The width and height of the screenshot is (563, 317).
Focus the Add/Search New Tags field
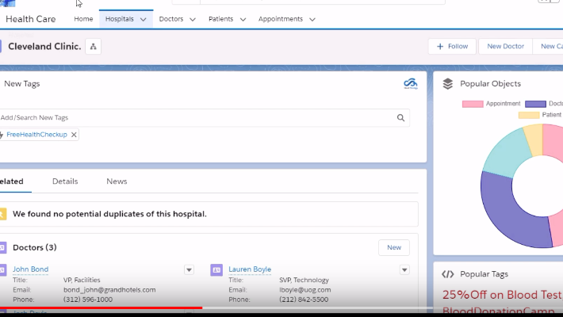(203, 118)
